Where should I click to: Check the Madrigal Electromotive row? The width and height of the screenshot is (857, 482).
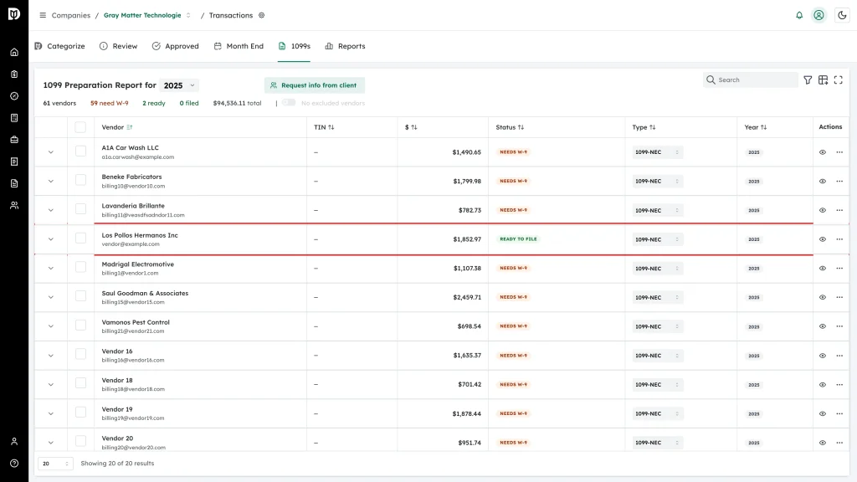click(80, 267)
